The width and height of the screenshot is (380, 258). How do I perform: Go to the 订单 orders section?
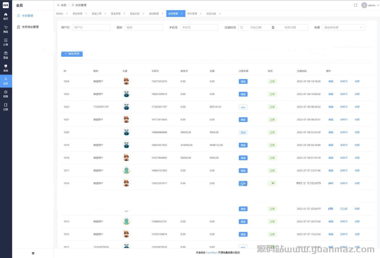click(x=6, y=42)
